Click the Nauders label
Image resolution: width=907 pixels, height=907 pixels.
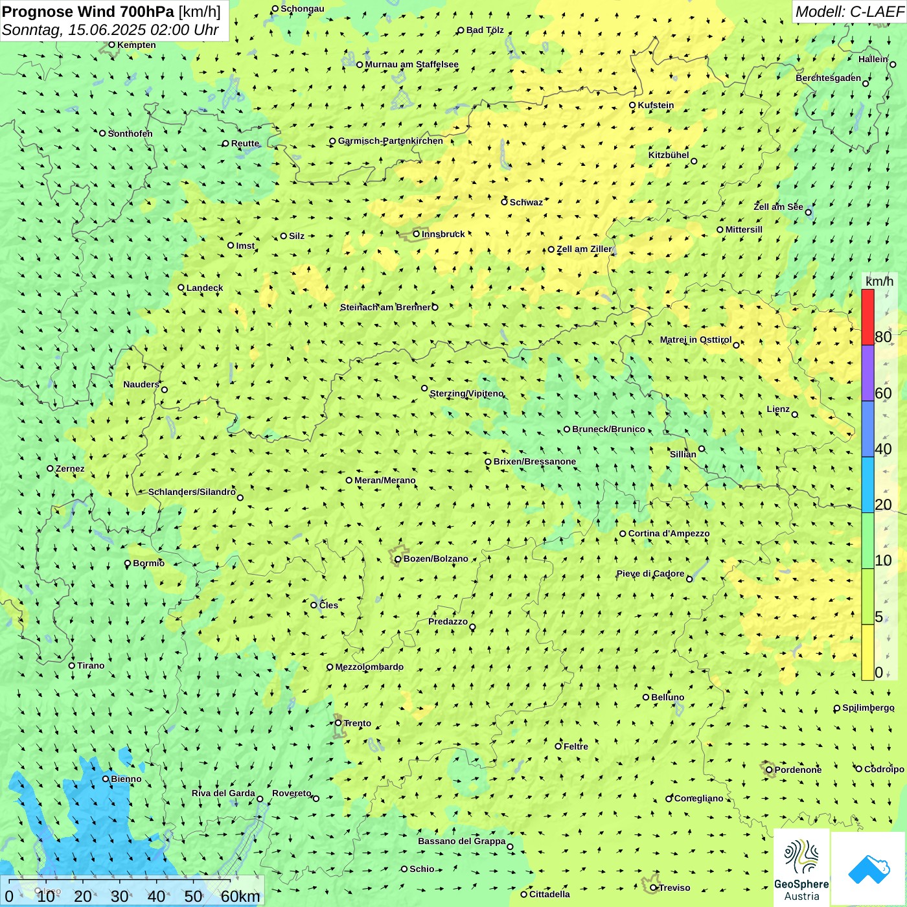pyautogui.click(x=141, y=384)
